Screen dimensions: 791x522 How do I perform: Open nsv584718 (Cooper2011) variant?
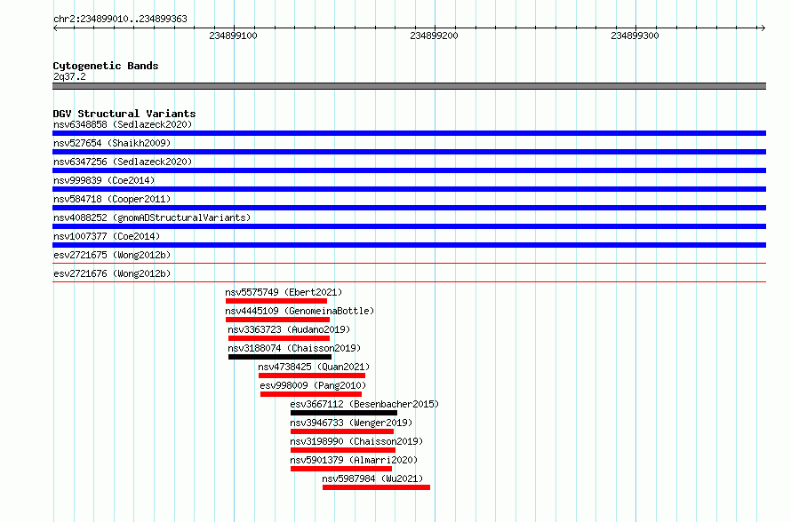click(x=112, y=199)
